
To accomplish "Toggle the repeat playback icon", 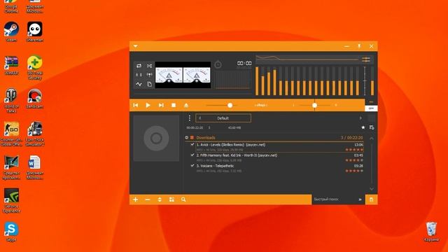I will coord(139,66).
